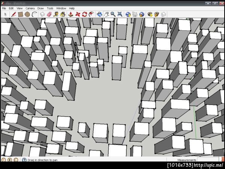The height and width of the screenshot is (169, 225).
Task: Click the Toggle Terrain icon
Action: click(x=135, y=14)
